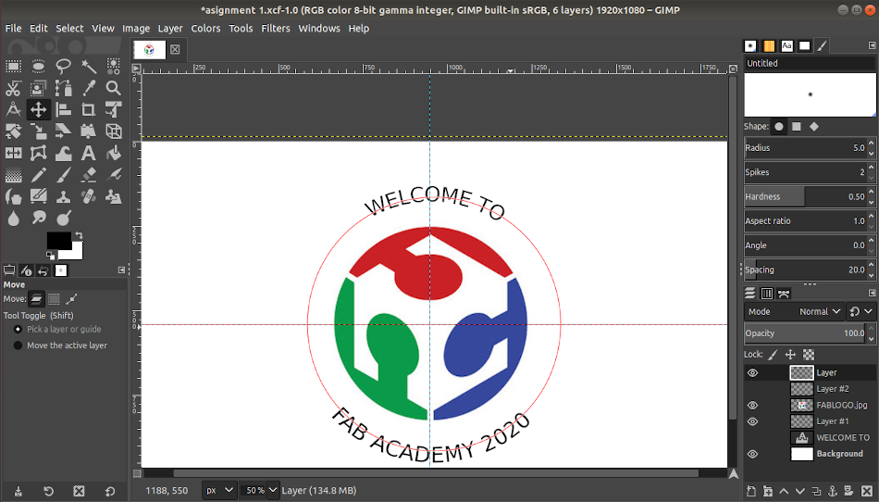Toggle lock pixels brush icon
Screen dimensions: 879x502
[x=773, y=355]
